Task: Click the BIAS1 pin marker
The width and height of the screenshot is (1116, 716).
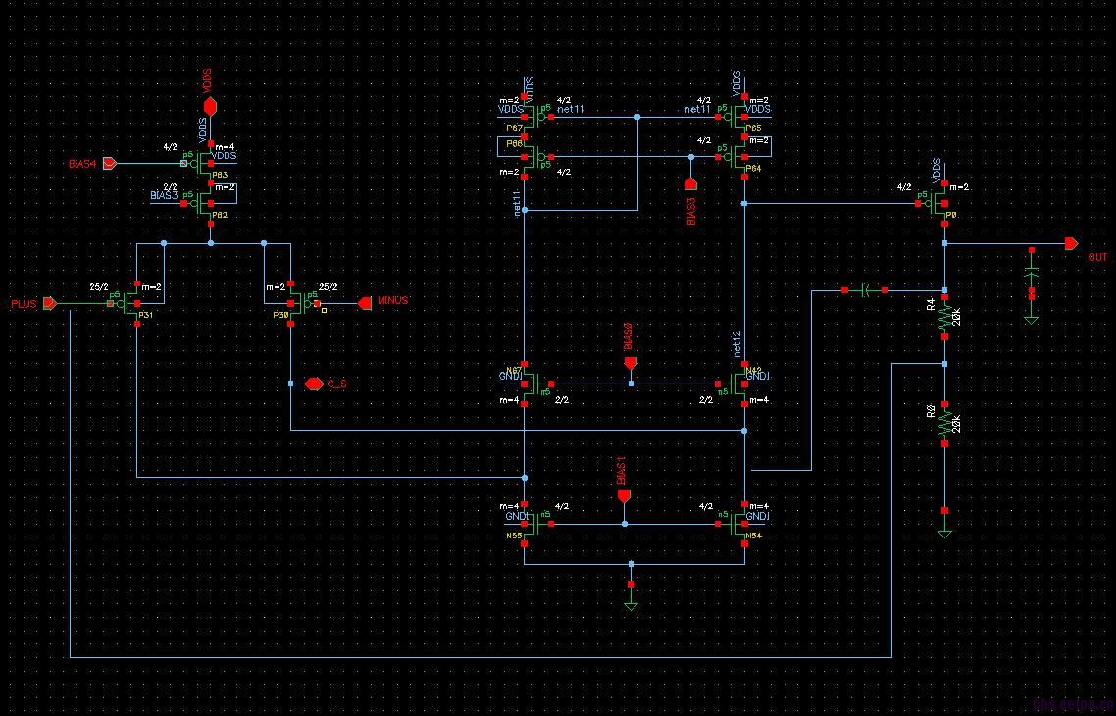Action: (624, 496)
